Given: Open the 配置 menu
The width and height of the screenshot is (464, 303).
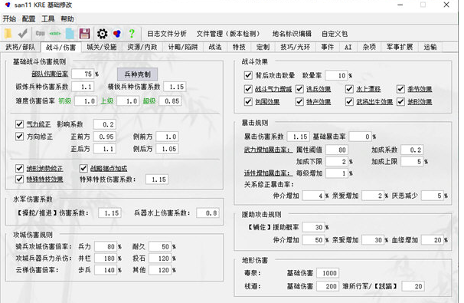Looking at the screenshot, I should coord(28,19).
